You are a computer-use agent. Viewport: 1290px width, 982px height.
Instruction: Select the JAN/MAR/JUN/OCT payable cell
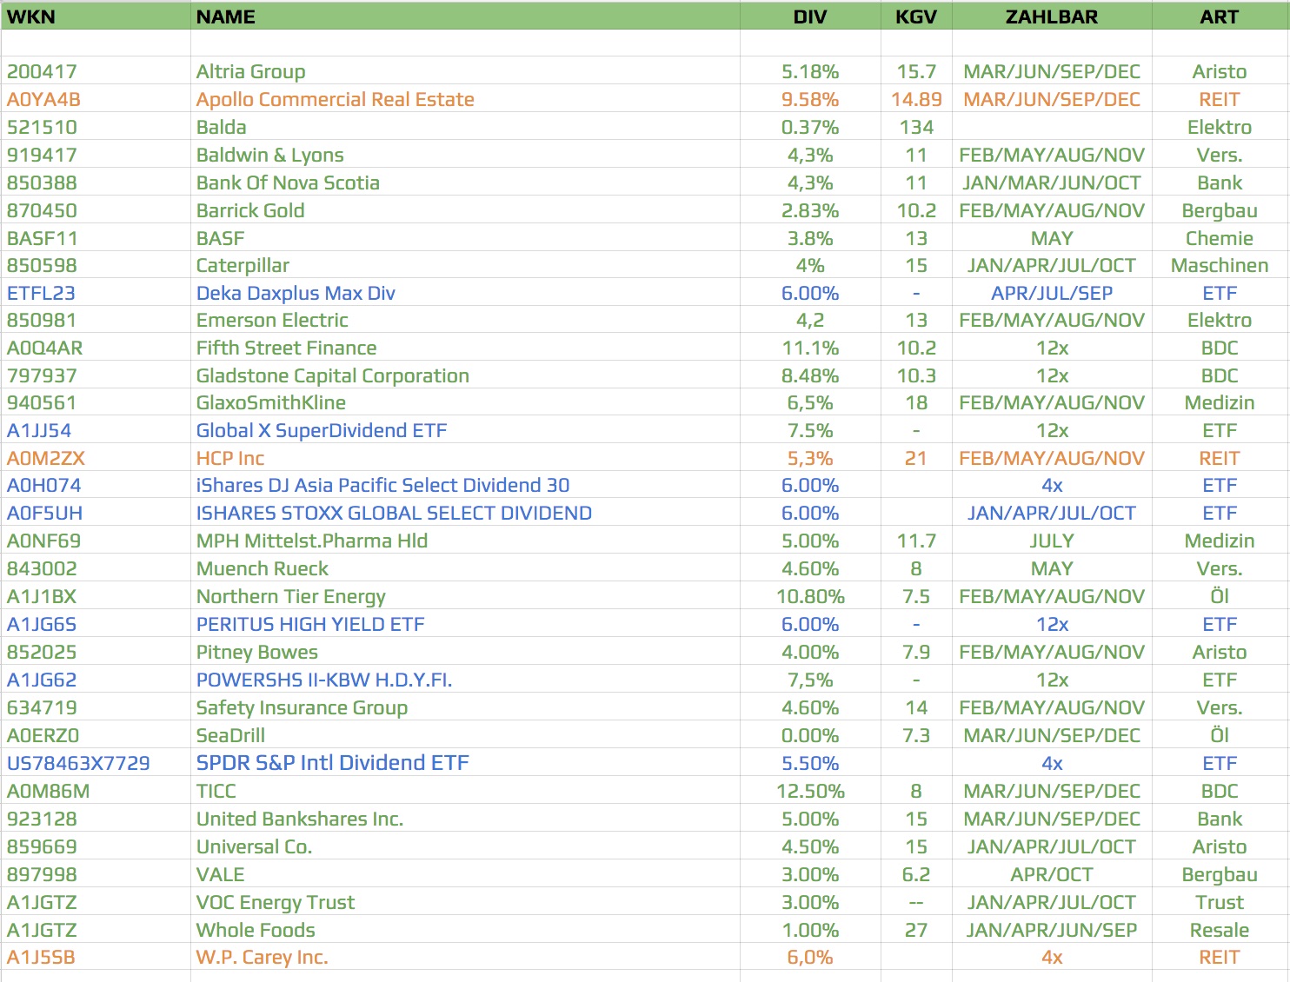pyautogui.click(x=1052, y=182)
